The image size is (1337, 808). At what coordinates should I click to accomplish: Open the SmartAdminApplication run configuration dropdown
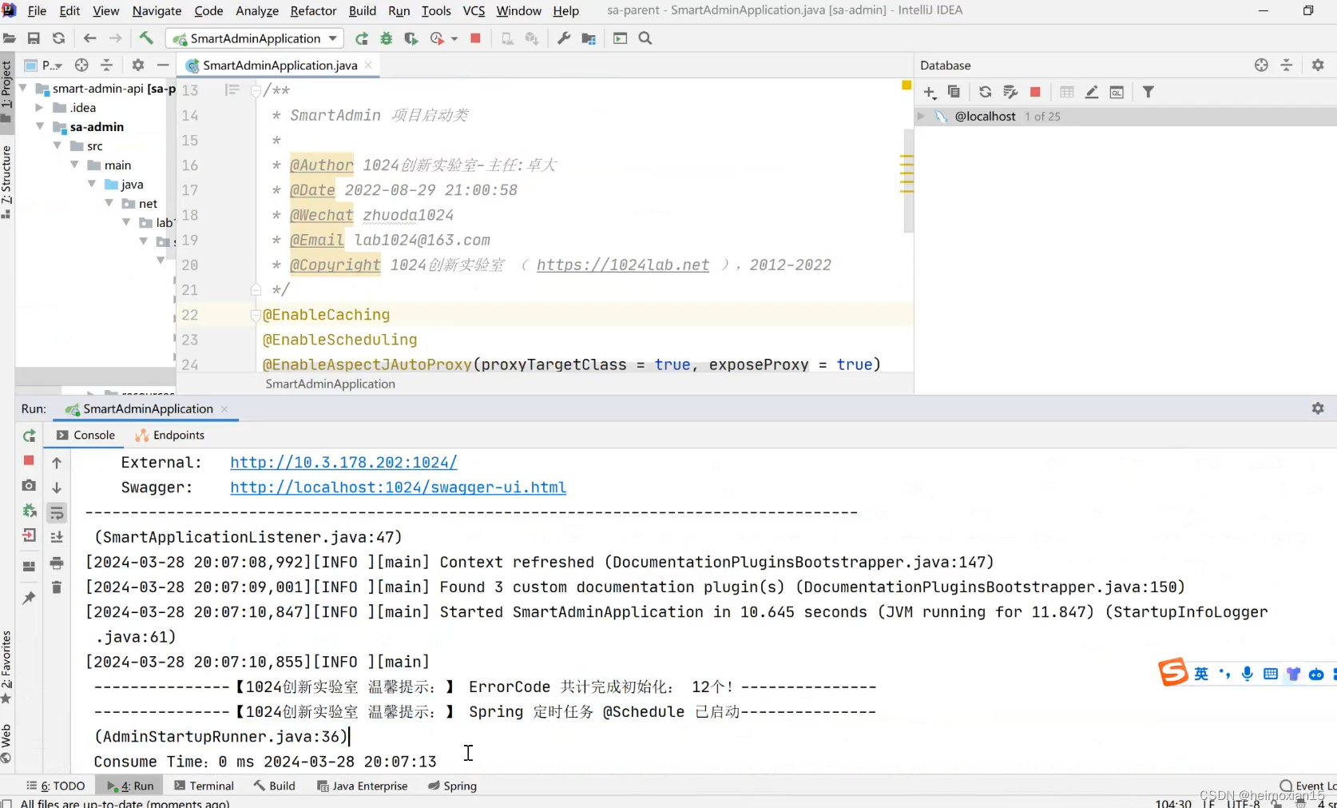pyautogui.click(x=333, y=38)
